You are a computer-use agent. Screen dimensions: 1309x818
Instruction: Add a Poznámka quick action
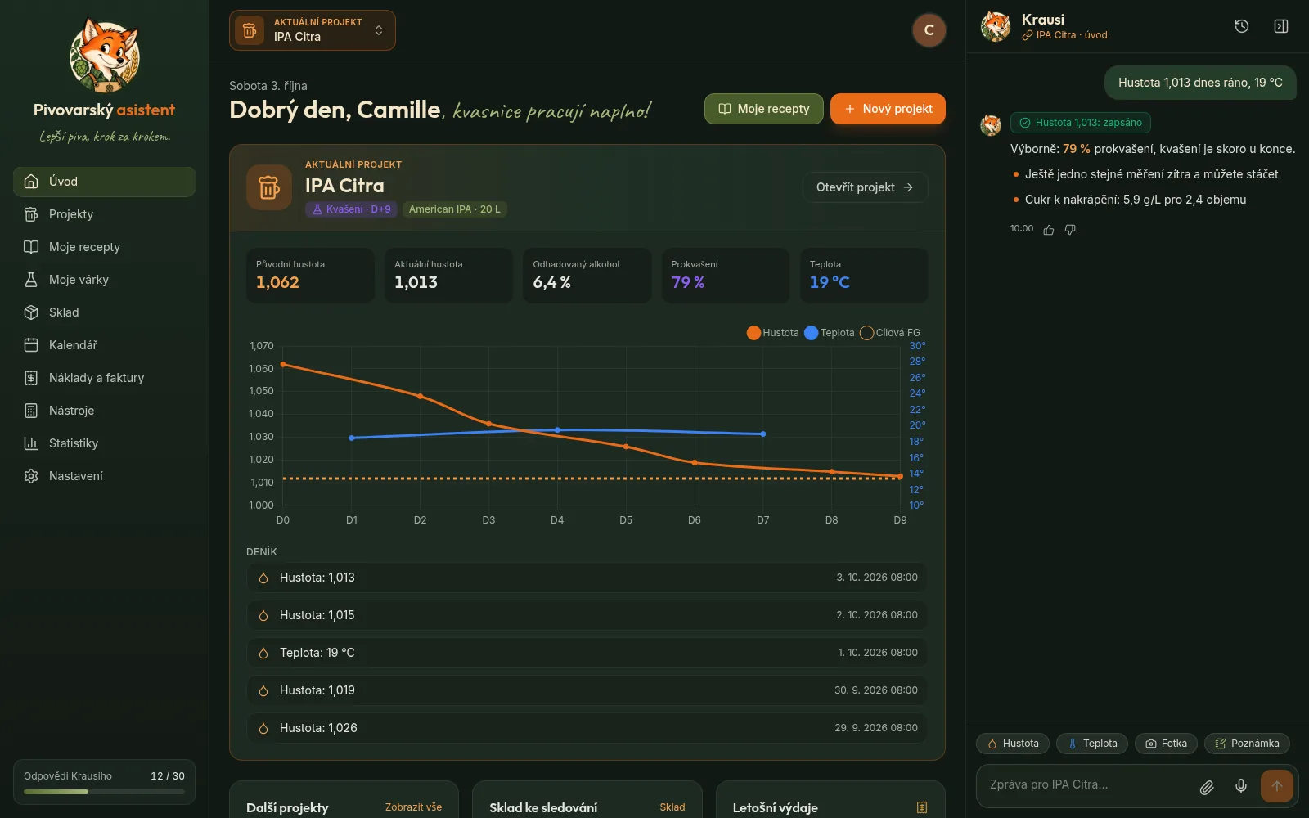tap(1247, 744)
